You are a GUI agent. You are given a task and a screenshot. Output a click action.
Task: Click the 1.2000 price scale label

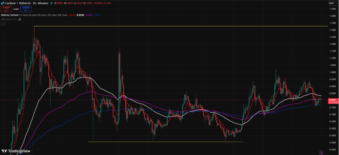(x=333, y=44)
